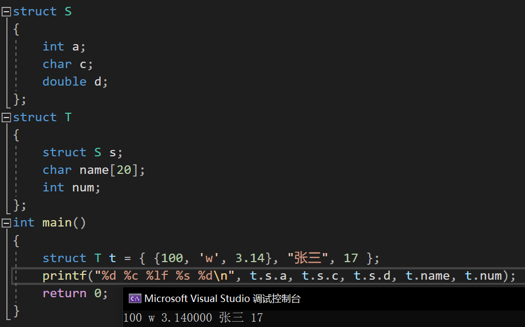525x327 pixels.
Task: Click the value 3.14 in the initializer
Action: [250, 258]
